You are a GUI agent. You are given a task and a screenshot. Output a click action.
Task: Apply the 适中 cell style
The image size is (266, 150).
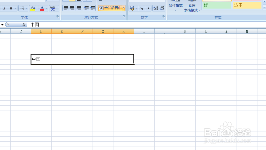pos(247,5)
